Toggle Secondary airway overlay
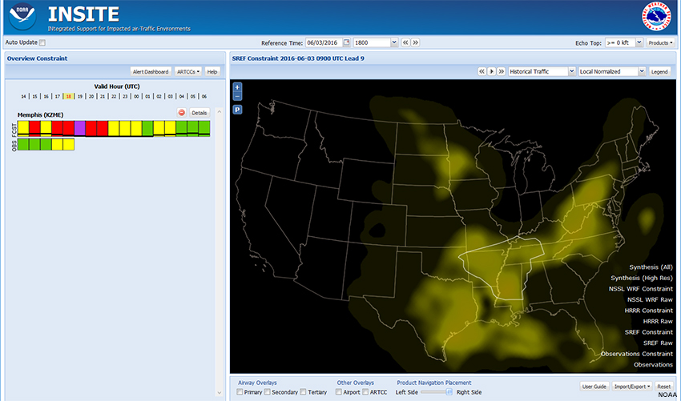This screenshot has height=401, width=681. point(268,392)
